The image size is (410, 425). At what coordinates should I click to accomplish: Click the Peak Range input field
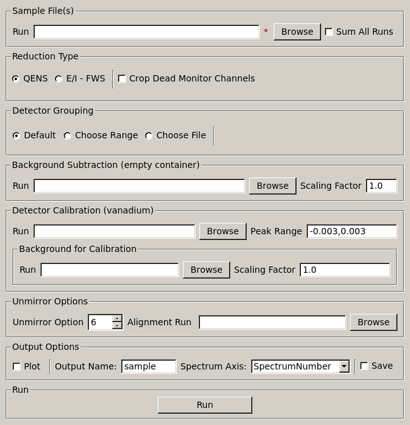(x=351, y=231)
